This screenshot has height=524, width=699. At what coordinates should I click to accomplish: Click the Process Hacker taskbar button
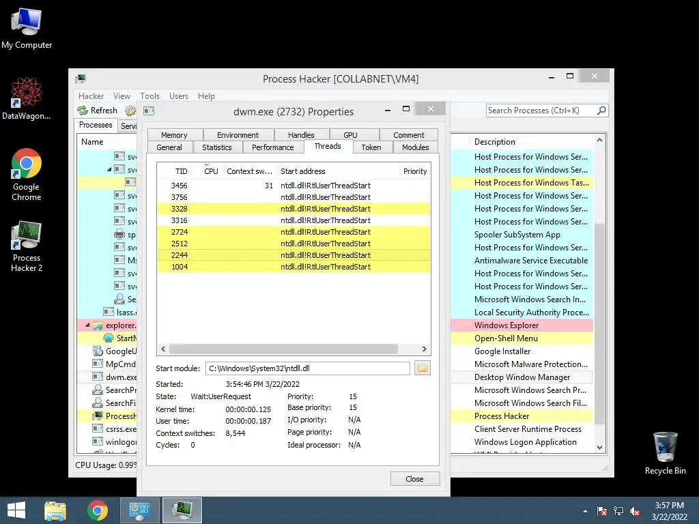tap(182, 510)
